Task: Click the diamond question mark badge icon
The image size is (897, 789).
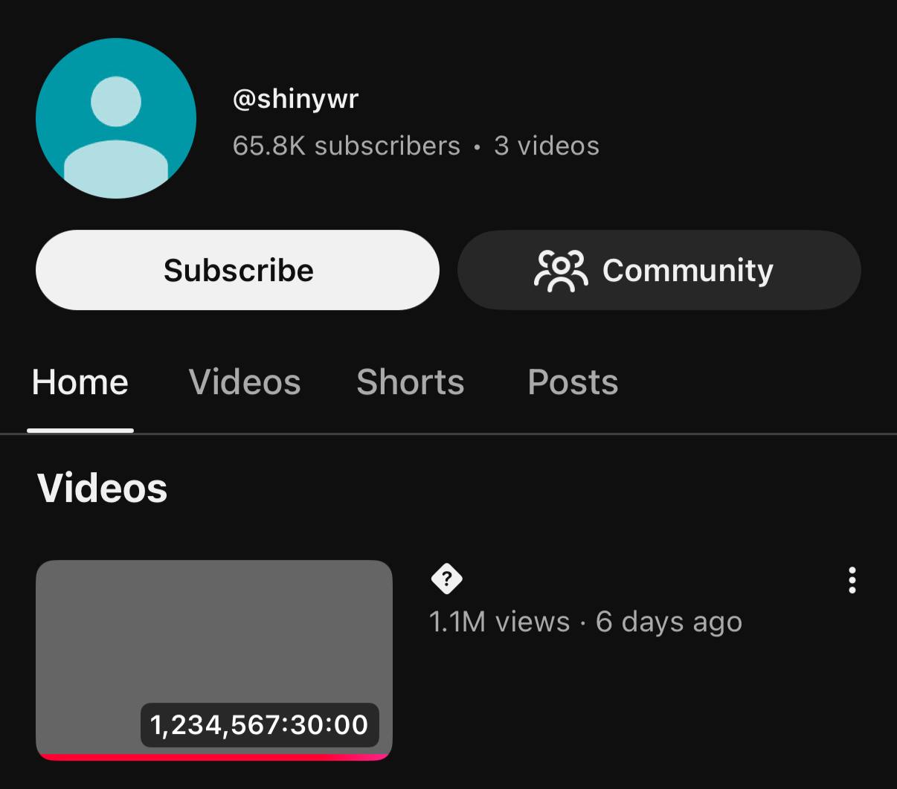Action: pos(447,579)
